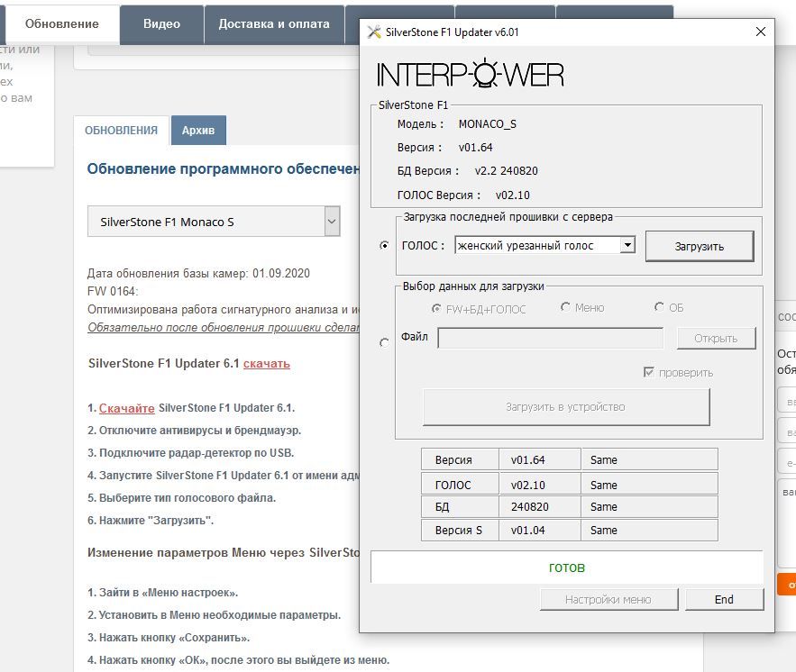Select the server firmware download radio button
Viewport: 796px width, 672px height.
point(386,245)
